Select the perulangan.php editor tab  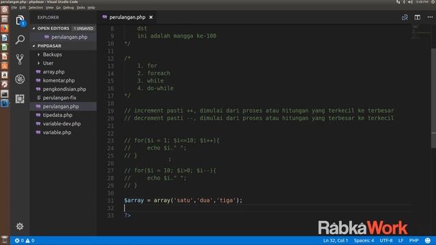pyautogui.click(x=127, y=17)
